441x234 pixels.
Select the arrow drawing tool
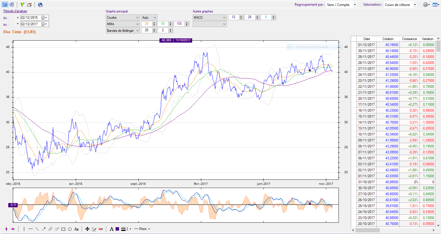pyautogui.click(x=44, y=229)
